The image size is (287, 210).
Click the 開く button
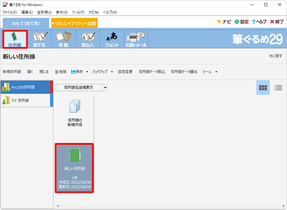[30, 72]
